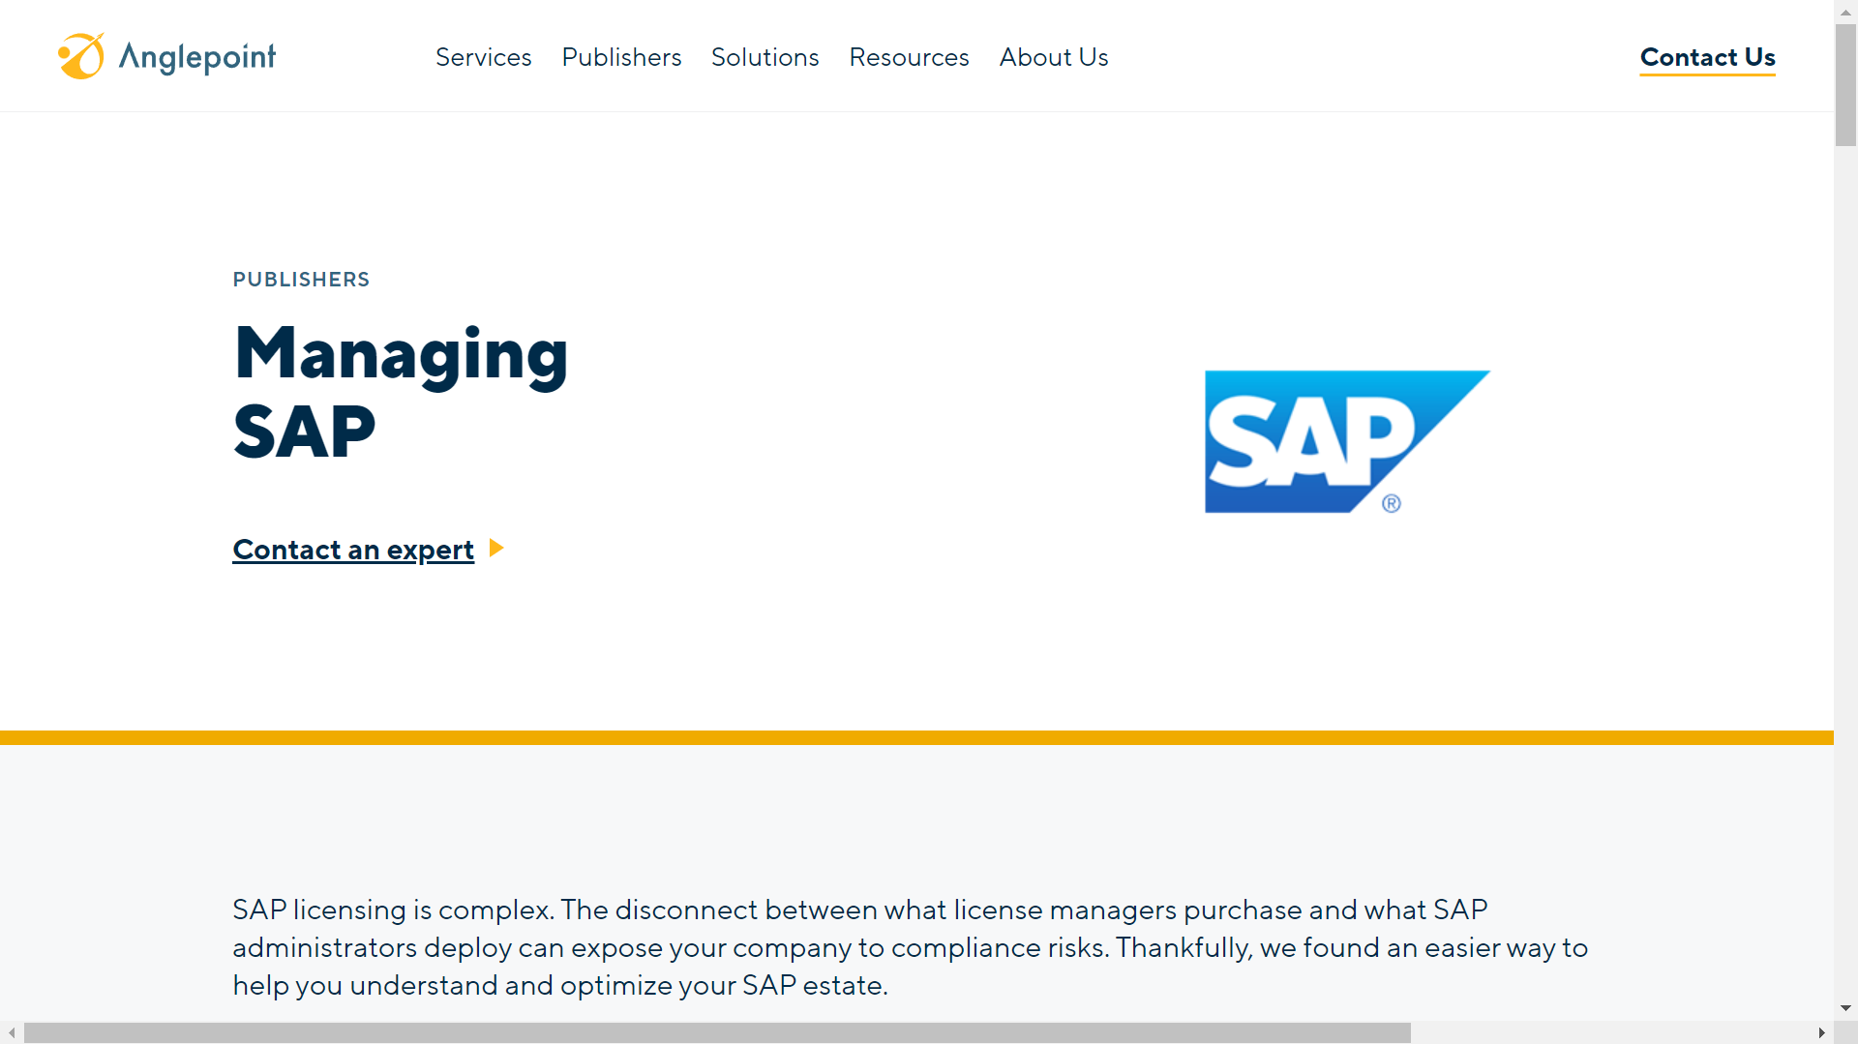Open the Resources menu

click(x=909, y=57)
